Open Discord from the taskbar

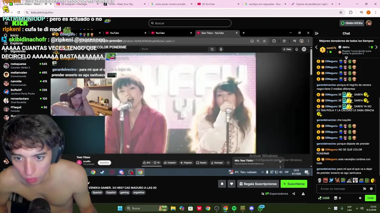click(x=251, y=208)
